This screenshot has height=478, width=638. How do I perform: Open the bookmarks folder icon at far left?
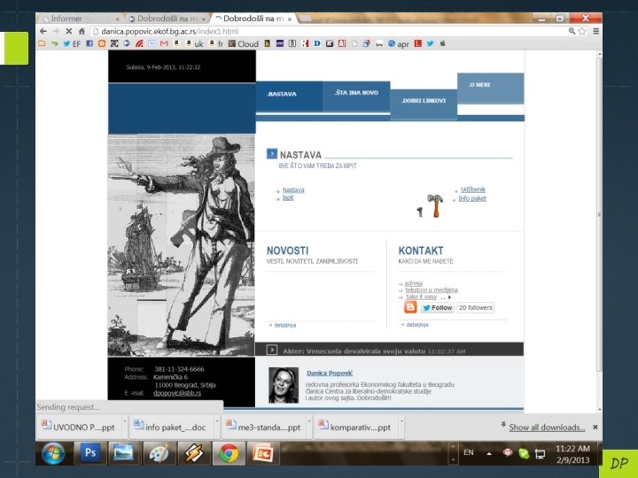(42, 43)
